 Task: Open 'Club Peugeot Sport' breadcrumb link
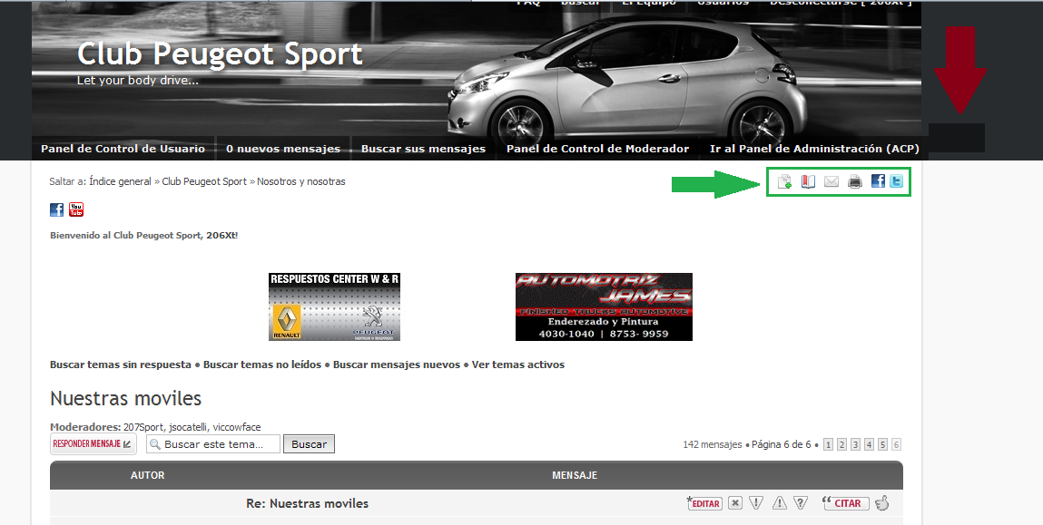(x=204, y=181)
